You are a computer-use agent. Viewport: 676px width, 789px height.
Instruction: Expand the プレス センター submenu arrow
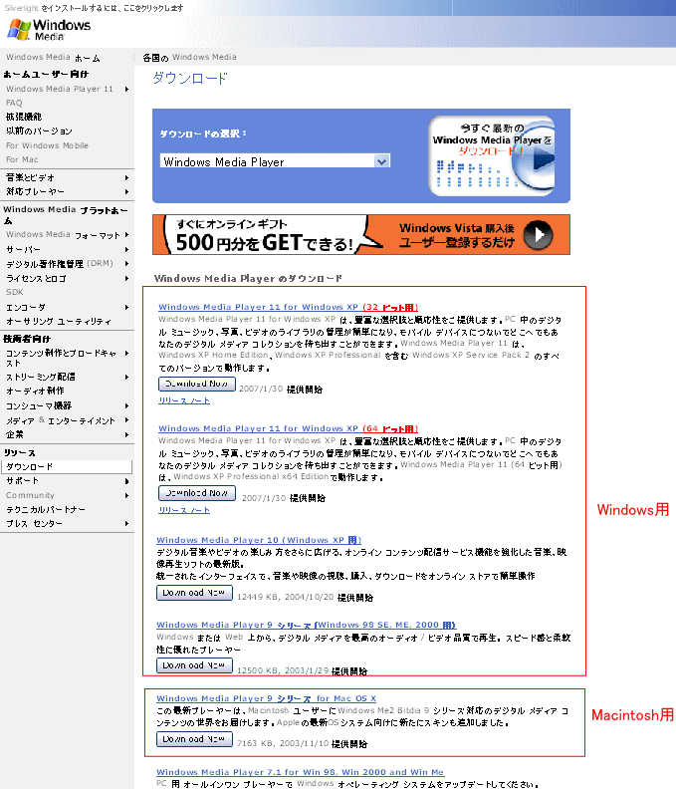coord(126,524)
